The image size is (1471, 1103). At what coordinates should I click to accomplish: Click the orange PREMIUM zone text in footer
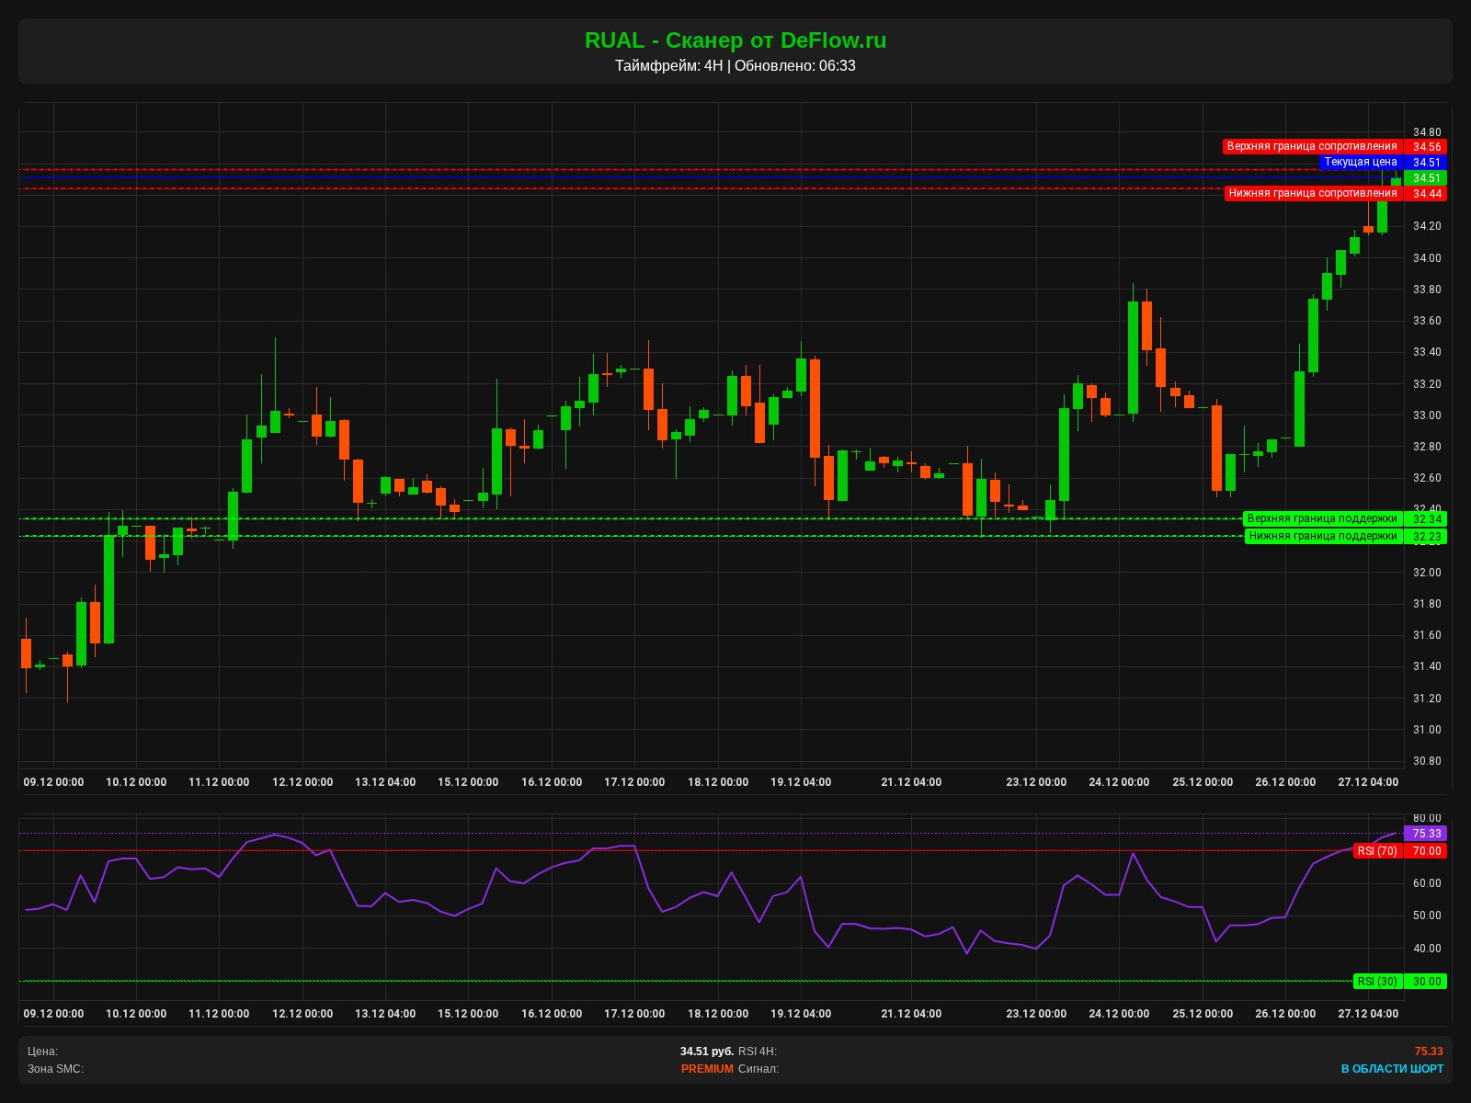point(707,1069)
